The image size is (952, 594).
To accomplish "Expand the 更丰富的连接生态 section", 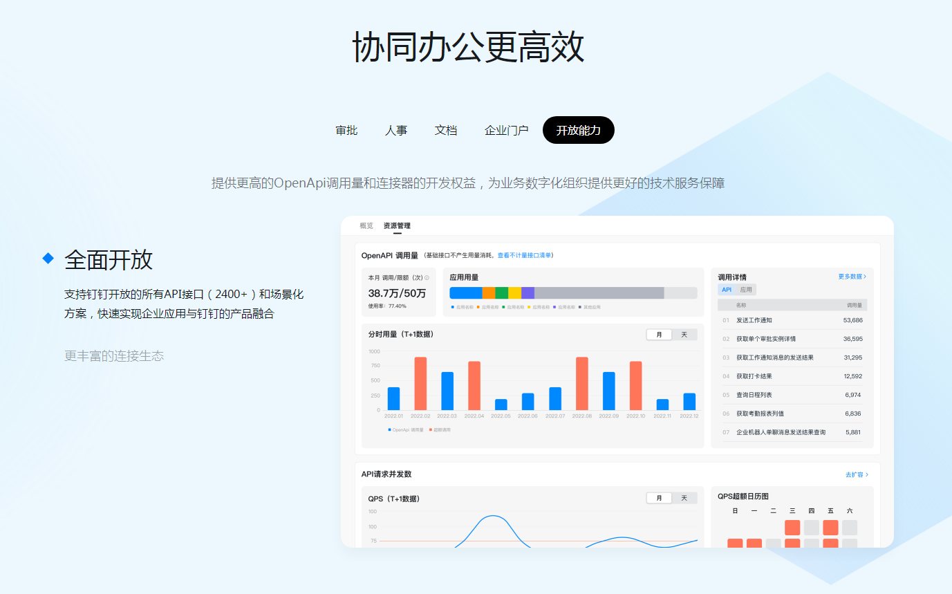I will point(114,356).
